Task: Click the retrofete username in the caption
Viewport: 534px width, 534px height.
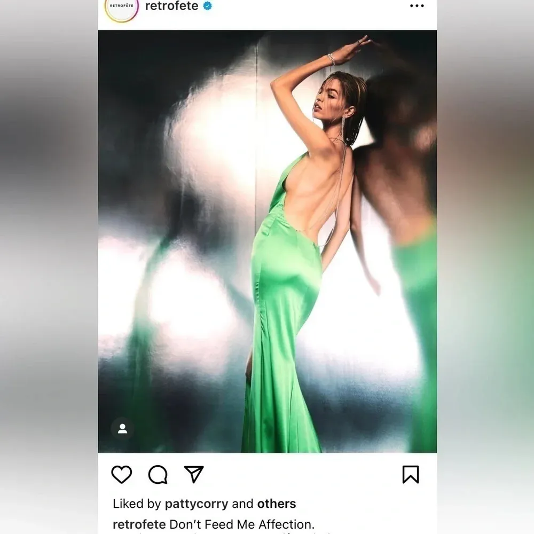Action: 139,524
